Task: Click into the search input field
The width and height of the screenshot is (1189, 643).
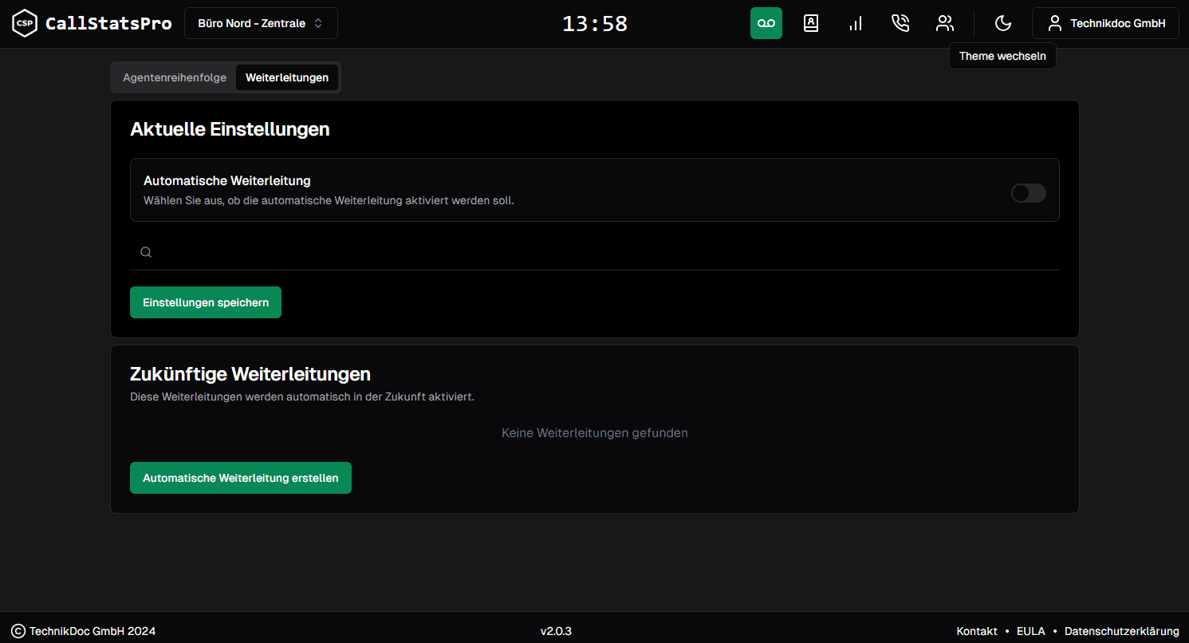Action: tap(606, 252)
